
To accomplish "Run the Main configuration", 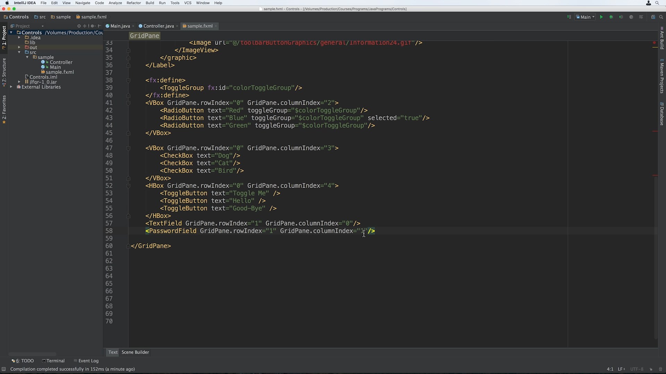I will point(601,17).
